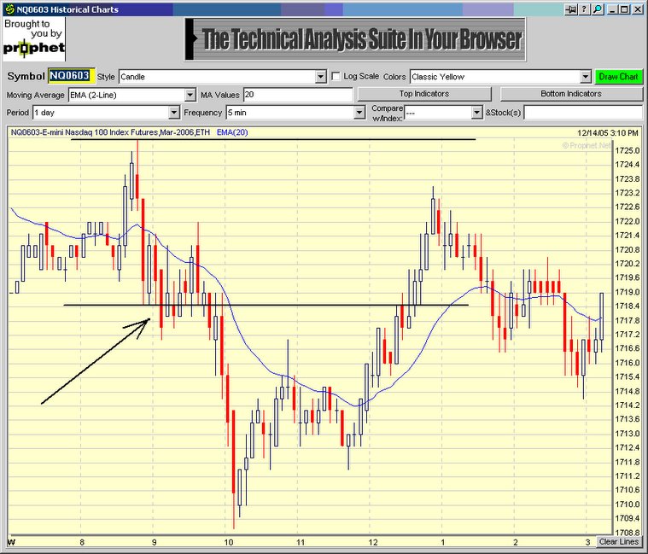
Task: Expand the Period dropdown 1 day
Action: point(174,113)
